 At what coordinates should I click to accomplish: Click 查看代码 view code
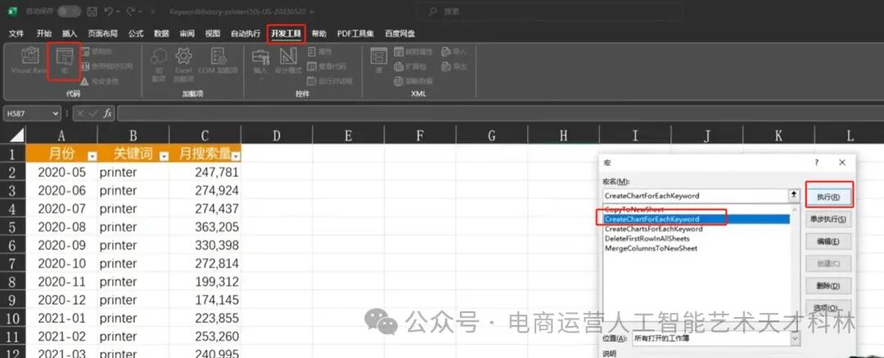pyautogui.click(x=327, y=66)
